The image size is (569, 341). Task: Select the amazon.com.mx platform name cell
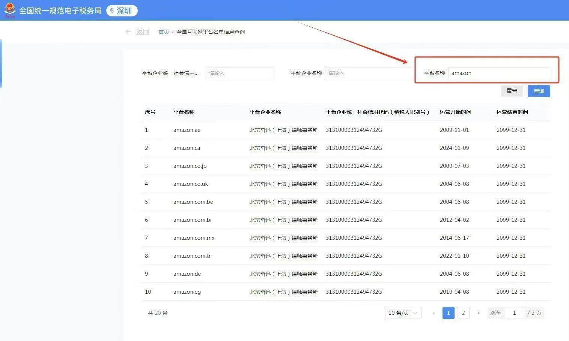194,238
